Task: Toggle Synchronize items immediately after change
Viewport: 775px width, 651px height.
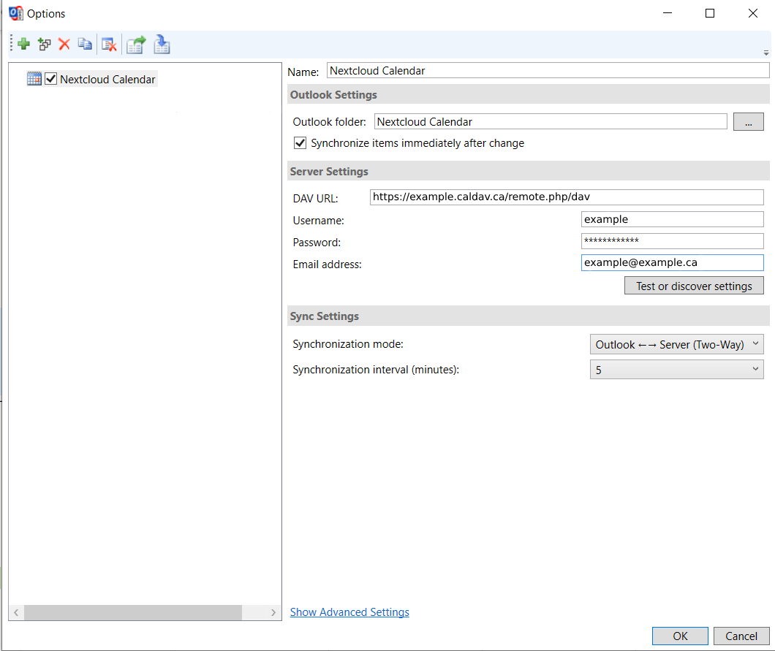Action: click(300, 143)
